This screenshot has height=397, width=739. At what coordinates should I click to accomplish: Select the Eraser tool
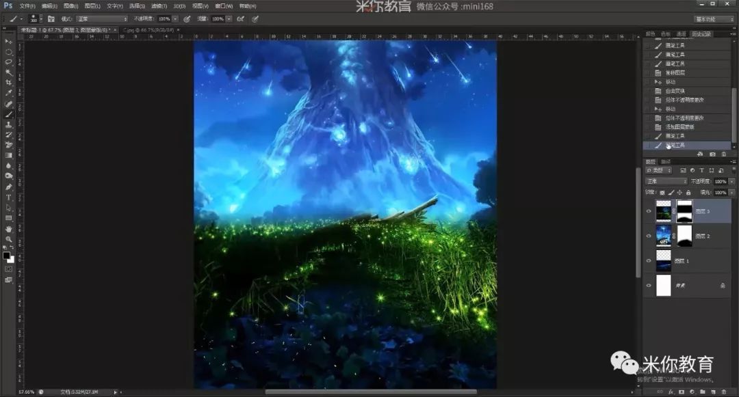coord(8,145)
